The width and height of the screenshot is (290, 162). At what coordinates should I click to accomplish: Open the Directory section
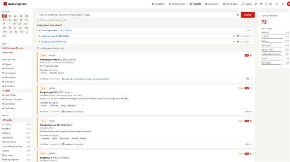pos(158,4)
